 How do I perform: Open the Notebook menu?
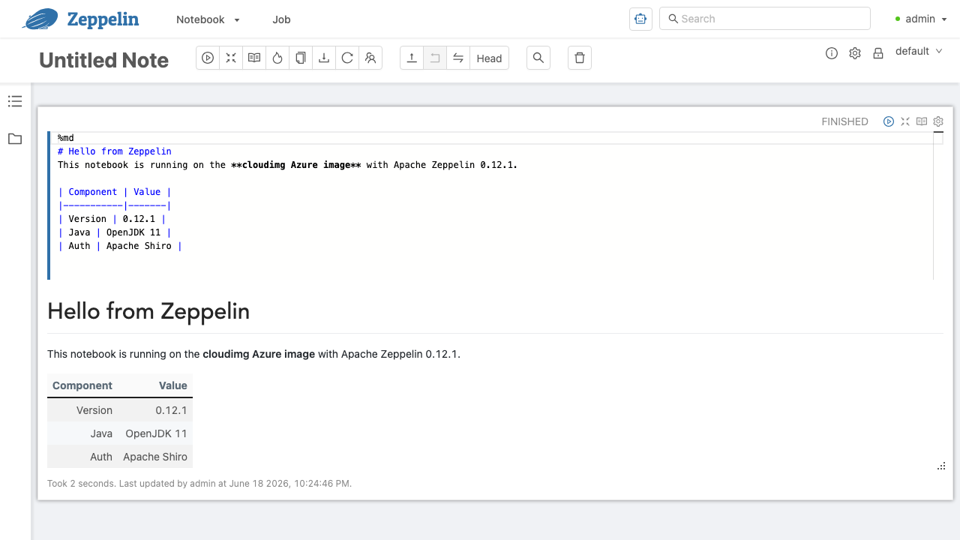coord(208,19)
